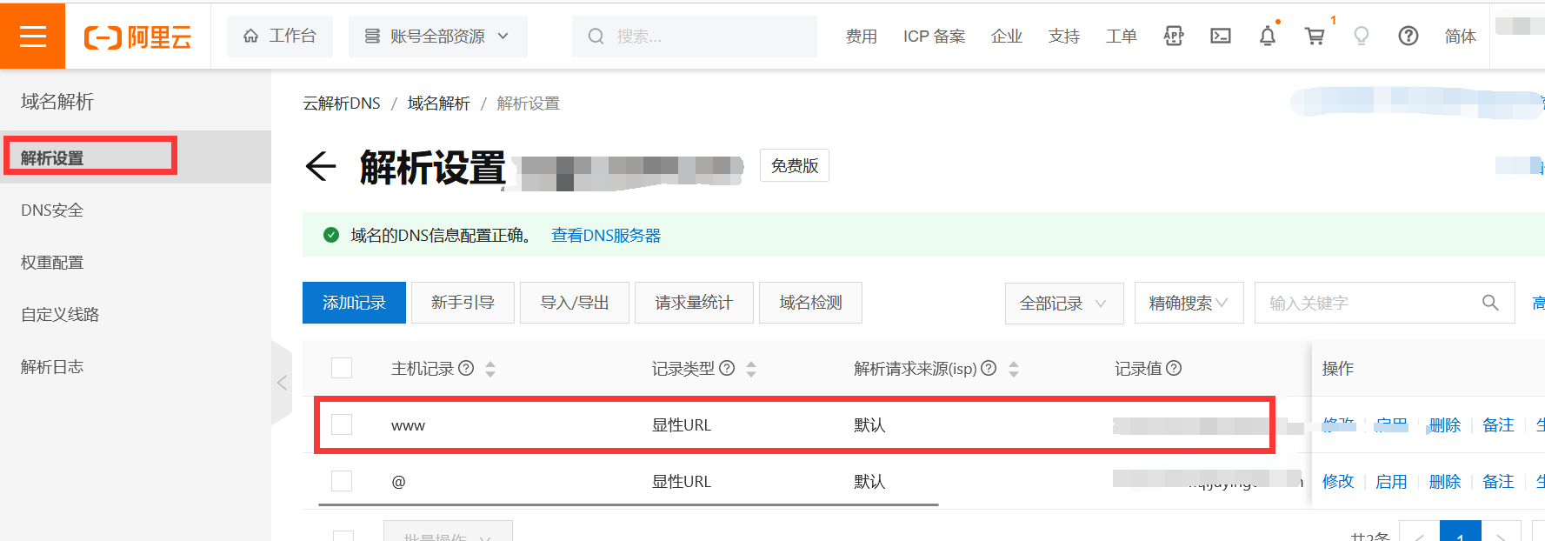Click the www host record cell
Image resolution: width=1545 pixels, height=541 pixels.
(408, 425)
